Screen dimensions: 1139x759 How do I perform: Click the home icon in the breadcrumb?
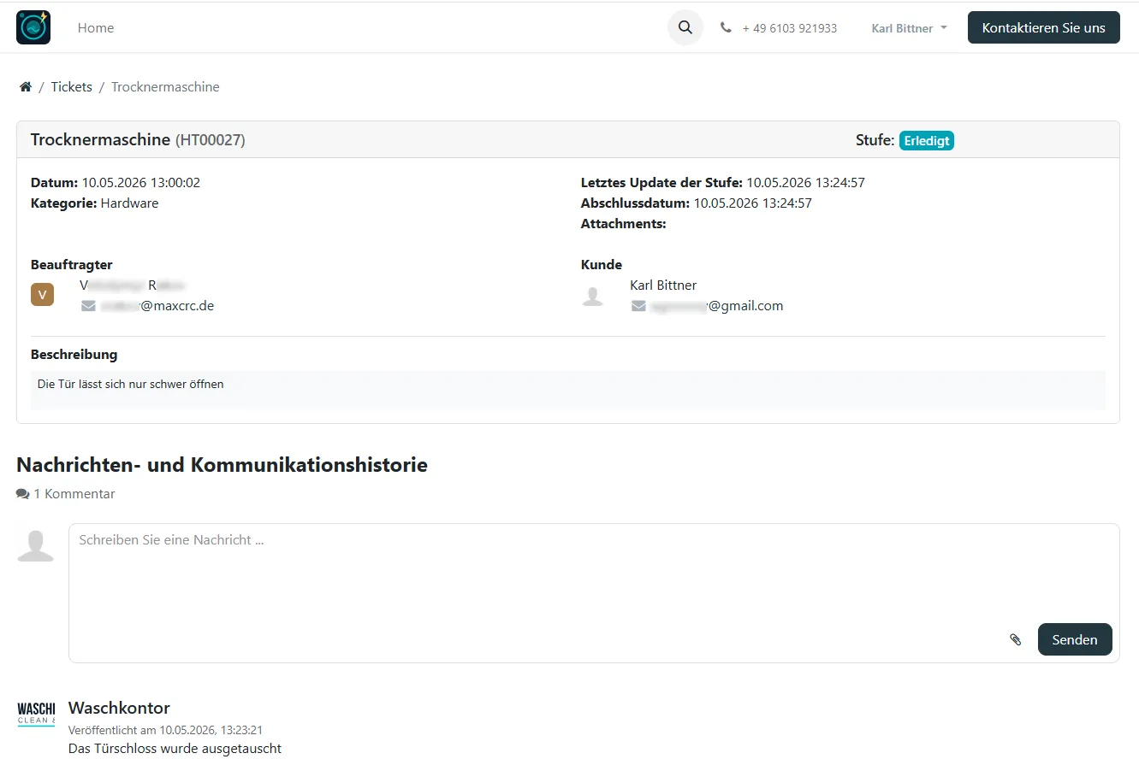(26, 87)
